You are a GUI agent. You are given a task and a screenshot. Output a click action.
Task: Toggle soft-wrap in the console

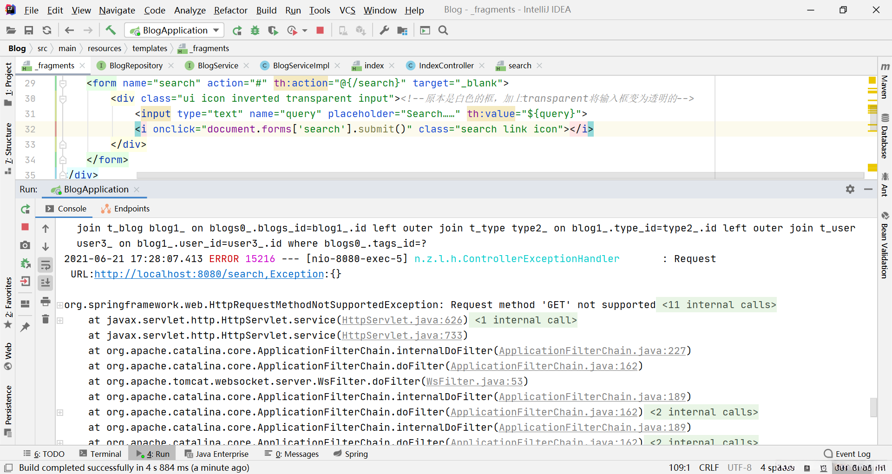(x=46, y=265)
